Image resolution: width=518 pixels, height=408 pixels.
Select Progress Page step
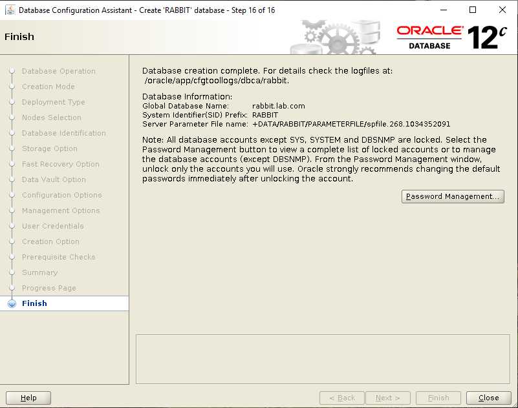[49, 288]
